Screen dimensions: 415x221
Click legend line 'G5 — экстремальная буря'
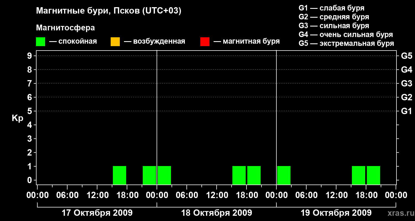pyautogui.click(x=346, y=43)
